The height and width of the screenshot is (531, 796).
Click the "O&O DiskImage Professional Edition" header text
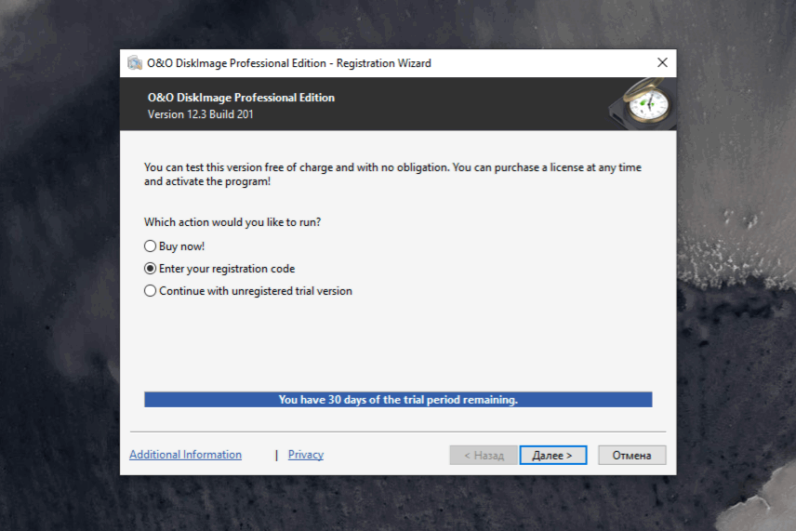point(241,98)
